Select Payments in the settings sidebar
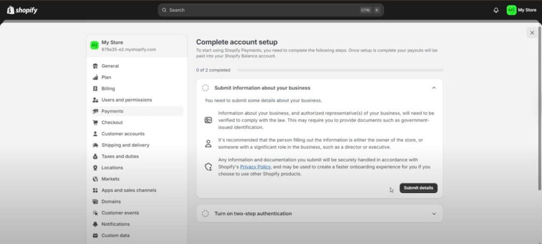The image size is (542, 244). (137, 111)
